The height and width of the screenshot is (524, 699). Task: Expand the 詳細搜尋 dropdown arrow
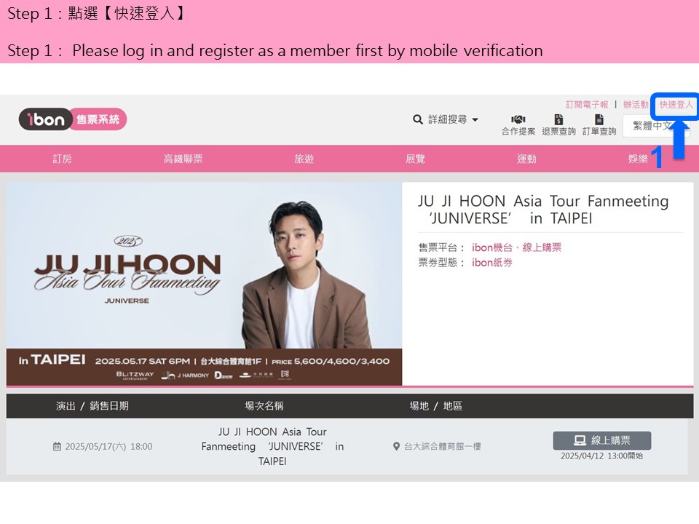pos(475,120)
